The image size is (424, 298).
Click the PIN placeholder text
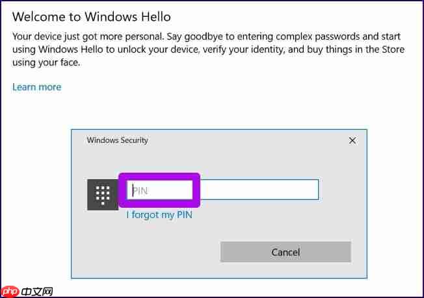[140, 191]
